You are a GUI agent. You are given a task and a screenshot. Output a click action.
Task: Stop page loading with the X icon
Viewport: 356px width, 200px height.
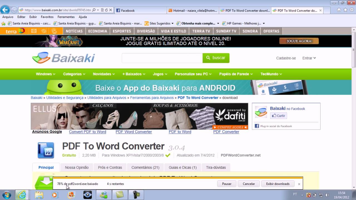point(110,10)
